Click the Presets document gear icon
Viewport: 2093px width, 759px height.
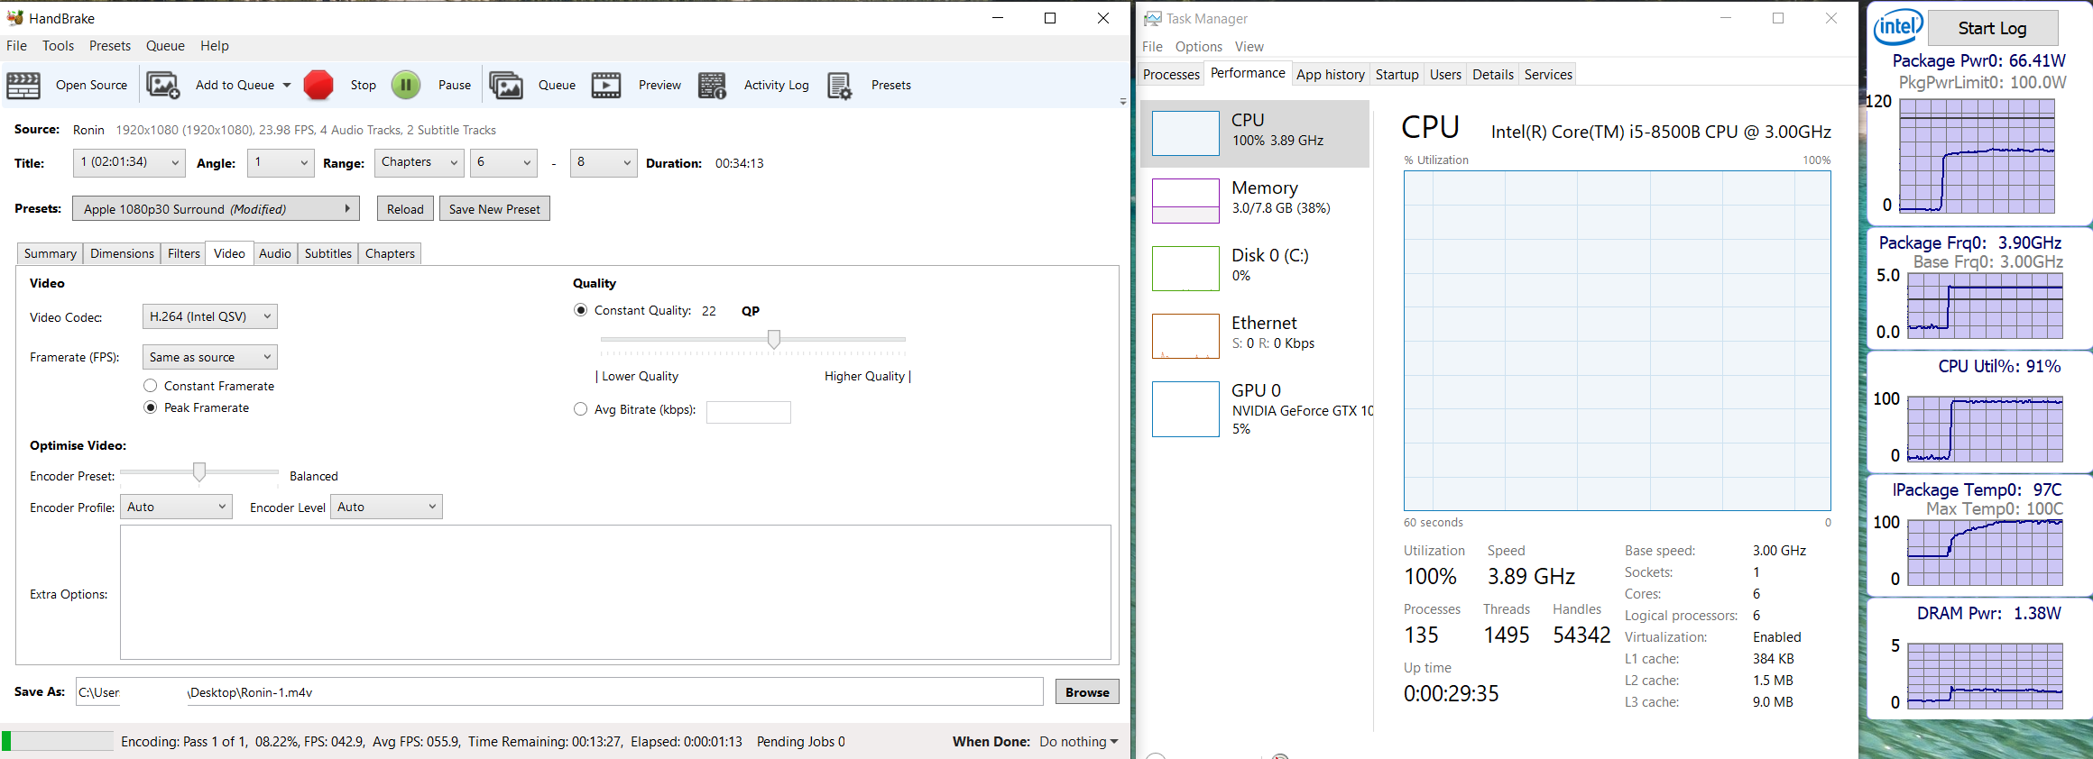[x=839, y=86]
